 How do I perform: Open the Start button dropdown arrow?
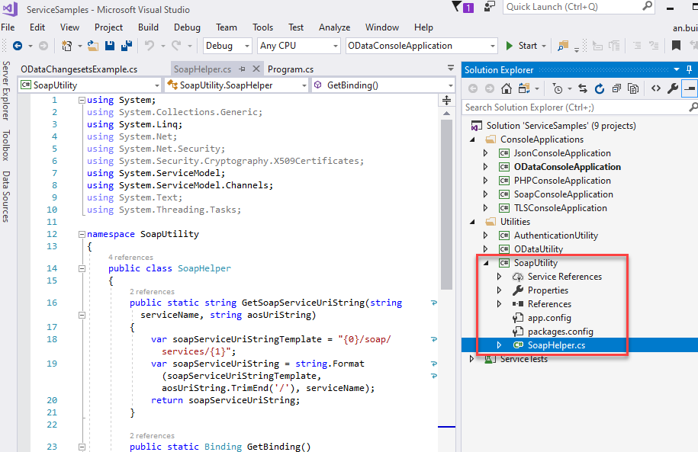[x=544, y=46]
